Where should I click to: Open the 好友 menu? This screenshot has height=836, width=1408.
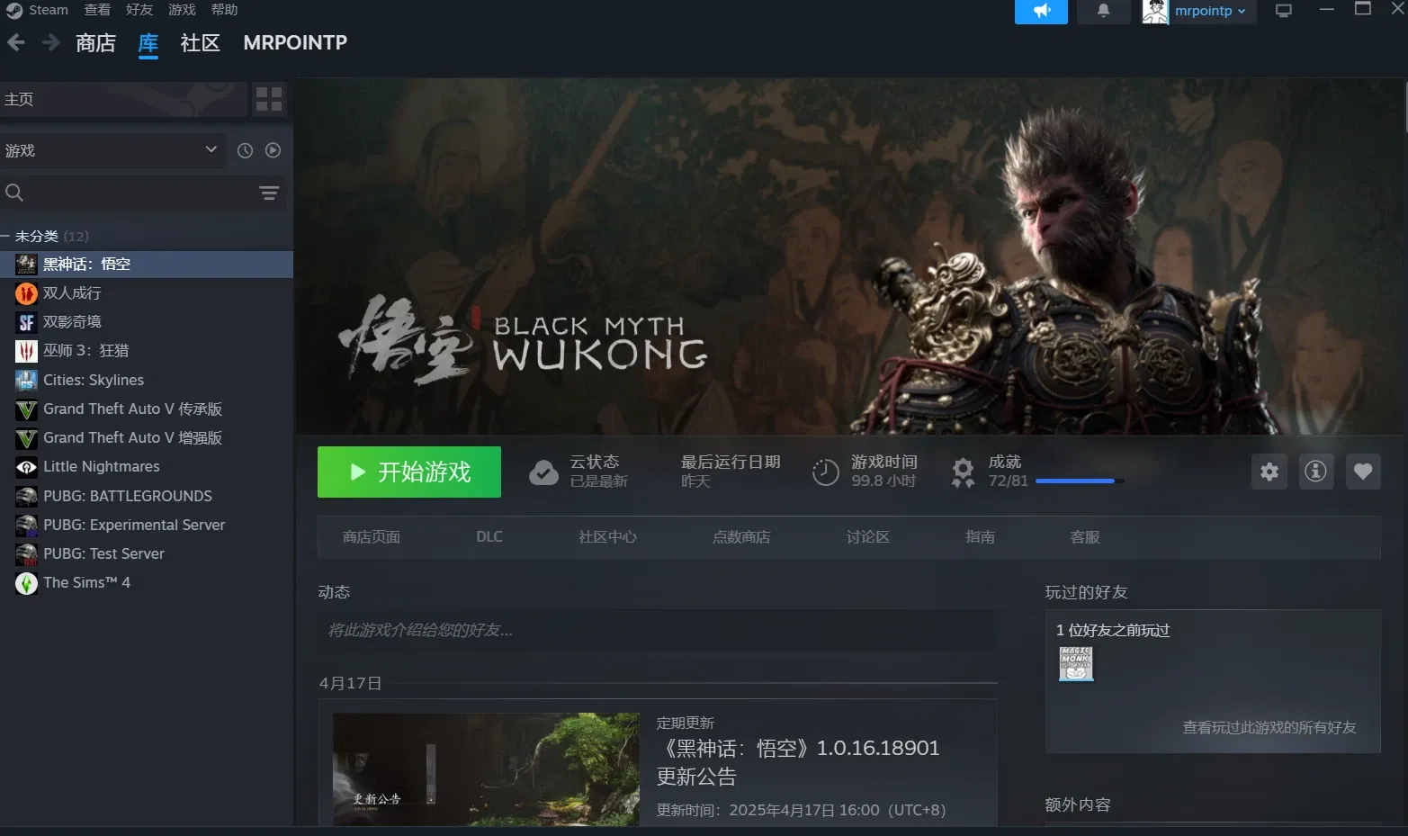[x=139, y=10]
